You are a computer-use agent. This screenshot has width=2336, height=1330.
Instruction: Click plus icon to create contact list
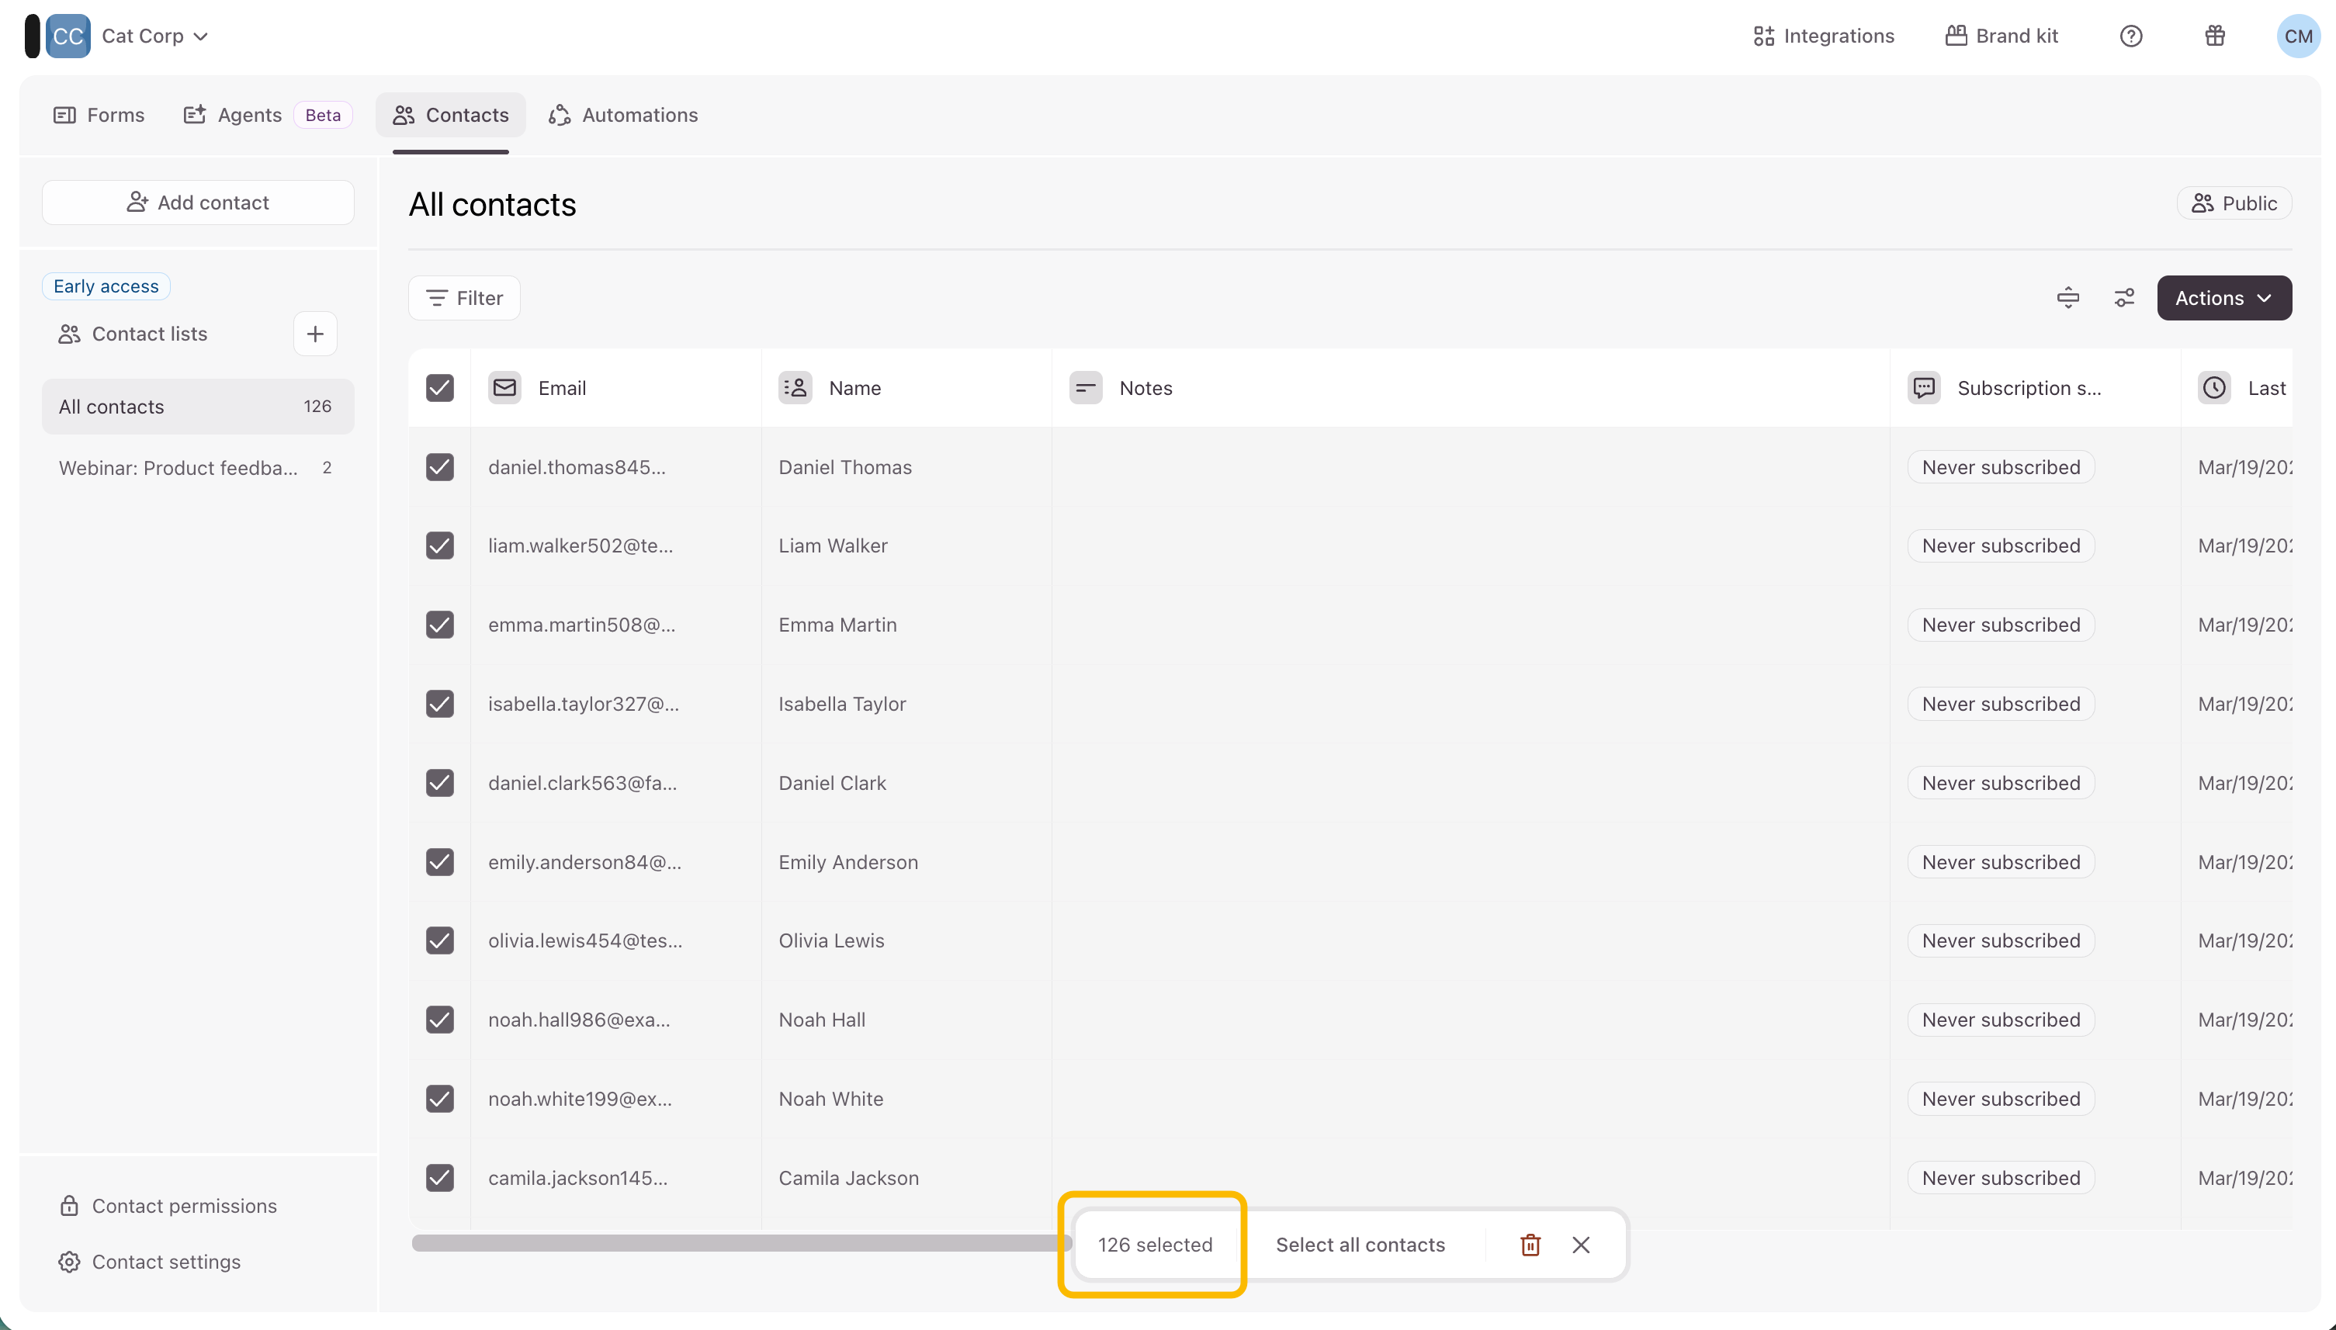[x=315, y=334]
